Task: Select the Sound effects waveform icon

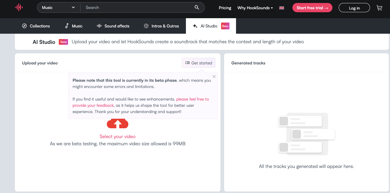Action: [99, 26]
